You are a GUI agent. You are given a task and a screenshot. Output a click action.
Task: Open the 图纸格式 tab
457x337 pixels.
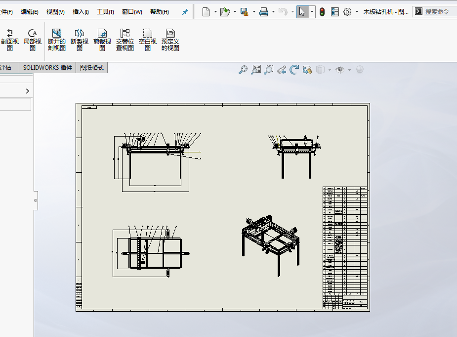click(x=92, y=68)
